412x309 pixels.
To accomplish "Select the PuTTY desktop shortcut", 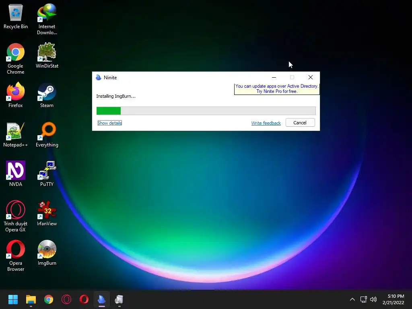I will click(x=47, y=174).
